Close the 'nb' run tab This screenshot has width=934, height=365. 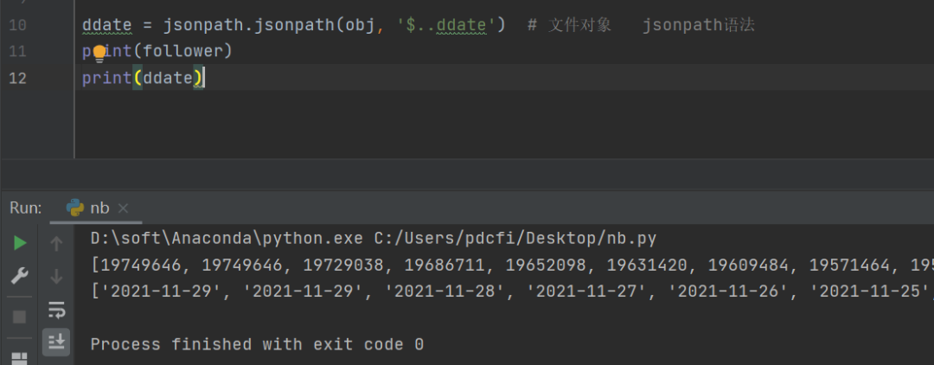[123, 208]
